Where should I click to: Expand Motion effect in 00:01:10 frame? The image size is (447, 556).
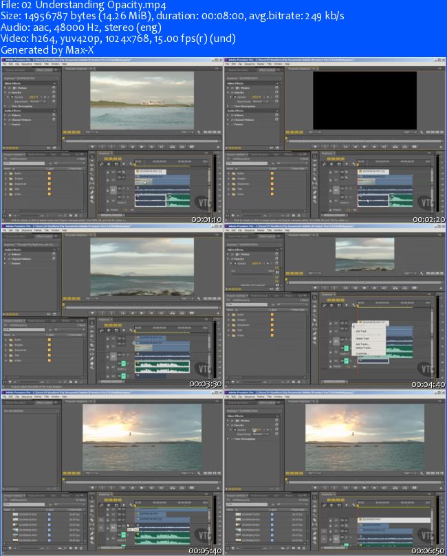(6, 88)
